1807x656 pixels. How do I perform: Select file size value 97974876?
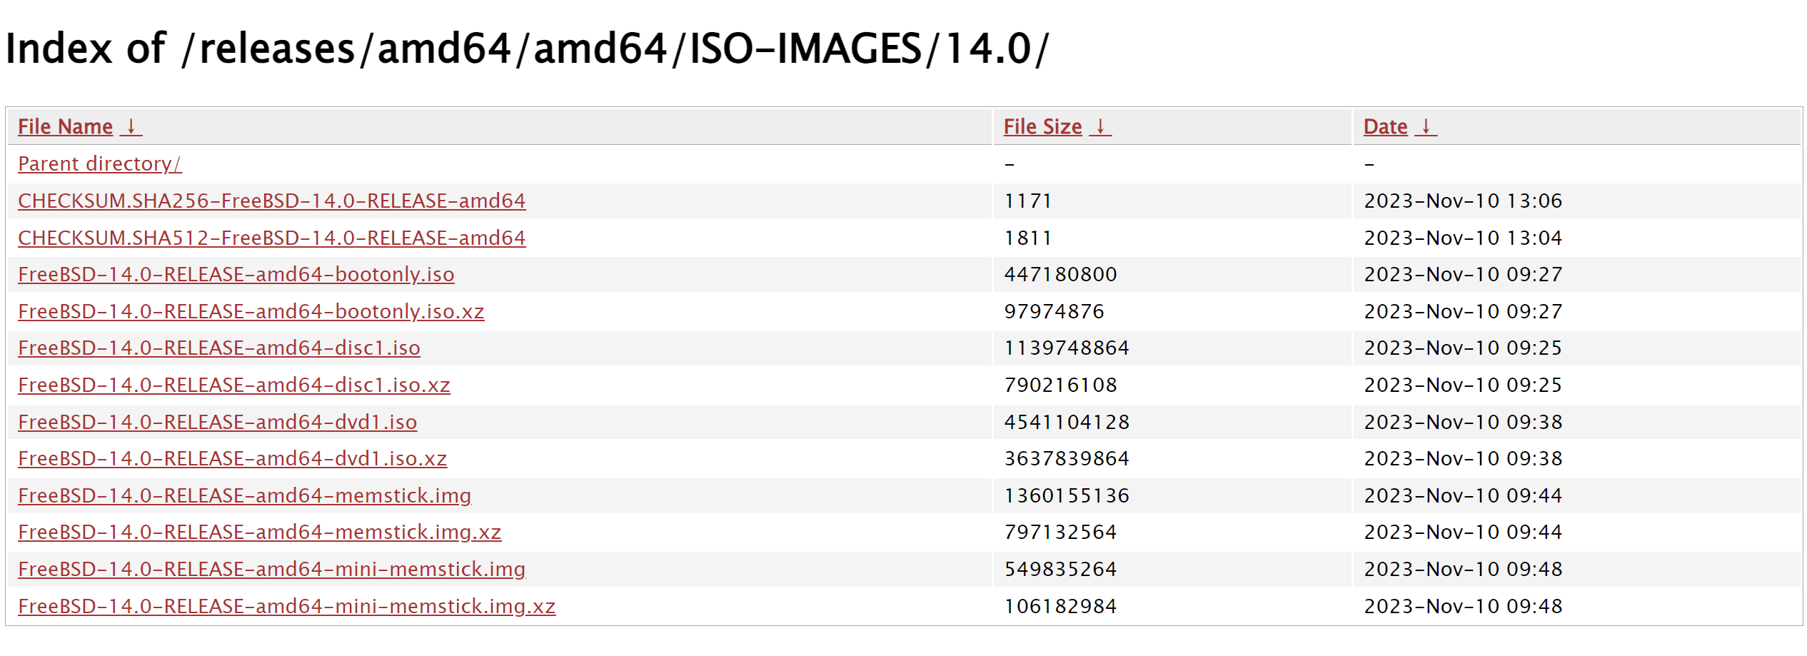pos(1054,311)
